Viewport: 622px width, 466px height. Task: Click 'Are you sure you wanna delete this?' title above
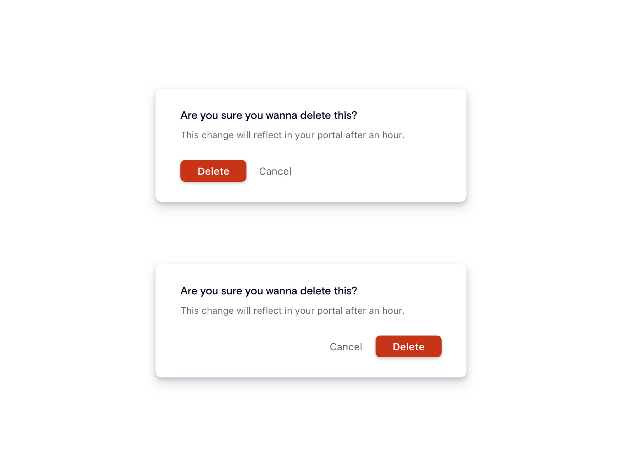(x=269, y=115)
